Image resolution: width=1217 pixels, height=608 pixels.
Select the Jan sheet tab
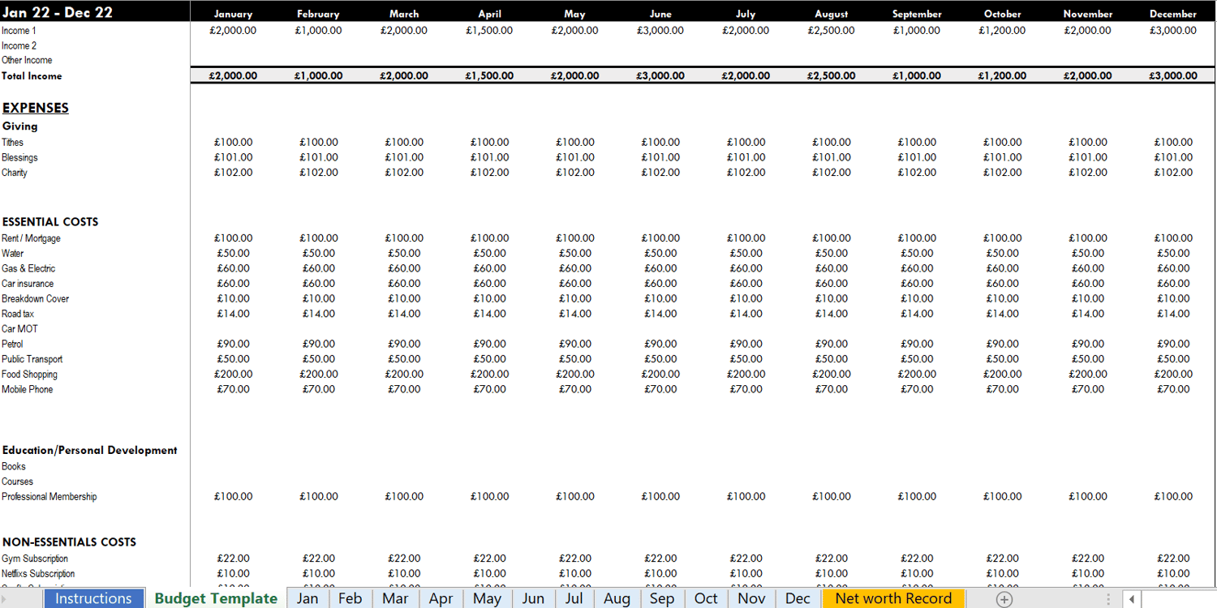(x=307, y=598)
